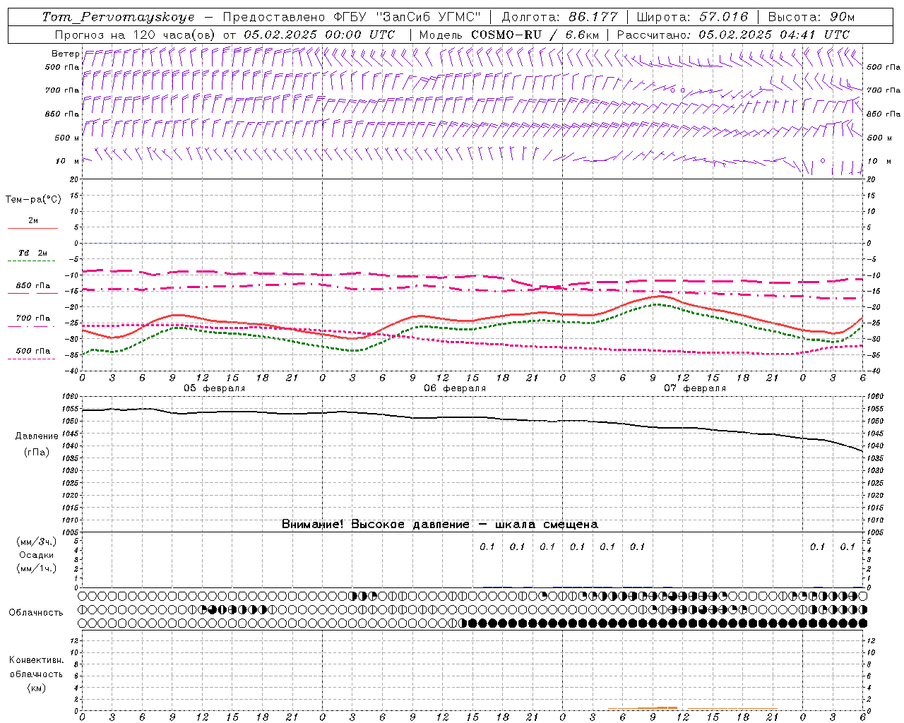This screenshot has width=904, height=723.
Task: Click the orange convective cloud bar
Action: pyautogui.click(x=657, y=707)
